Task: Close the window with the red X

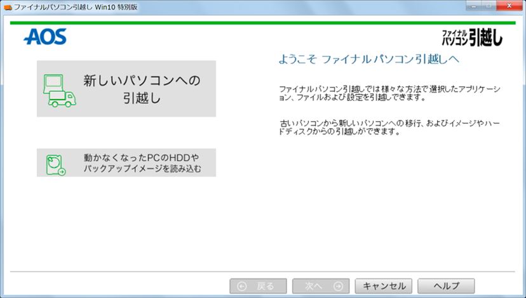Action: point(509,5)
